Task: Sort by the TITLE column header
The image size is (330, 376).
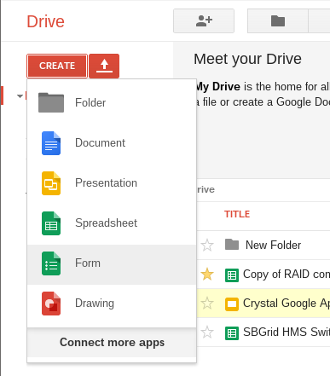Action: (237, 214)
